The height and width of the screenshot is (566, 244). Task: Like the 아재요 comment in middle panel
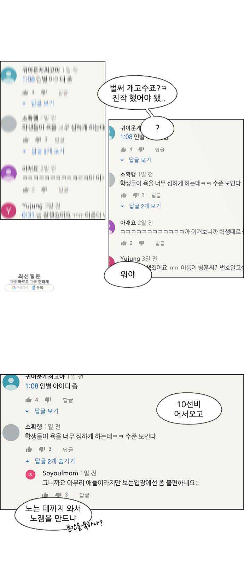[124, 243]
